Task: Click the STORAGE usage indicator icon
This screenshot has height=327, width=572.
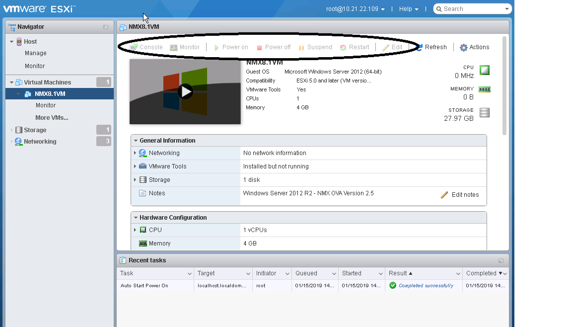Action: pos(484,112)
